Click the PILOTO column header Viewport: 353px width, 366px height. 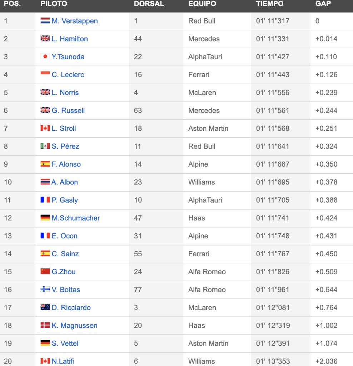pos(54,4)
